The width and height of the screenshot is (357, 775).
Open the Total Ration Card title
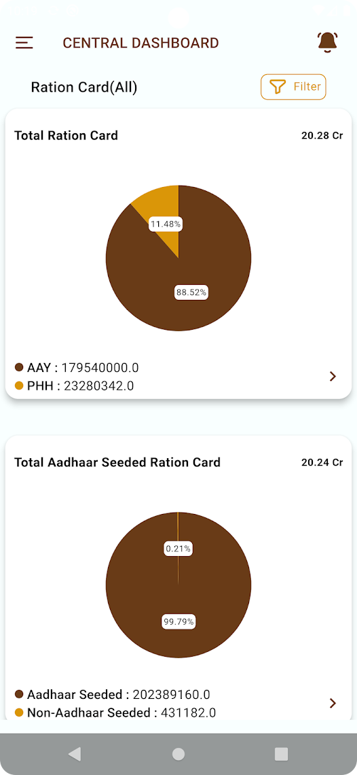point(66,135)
